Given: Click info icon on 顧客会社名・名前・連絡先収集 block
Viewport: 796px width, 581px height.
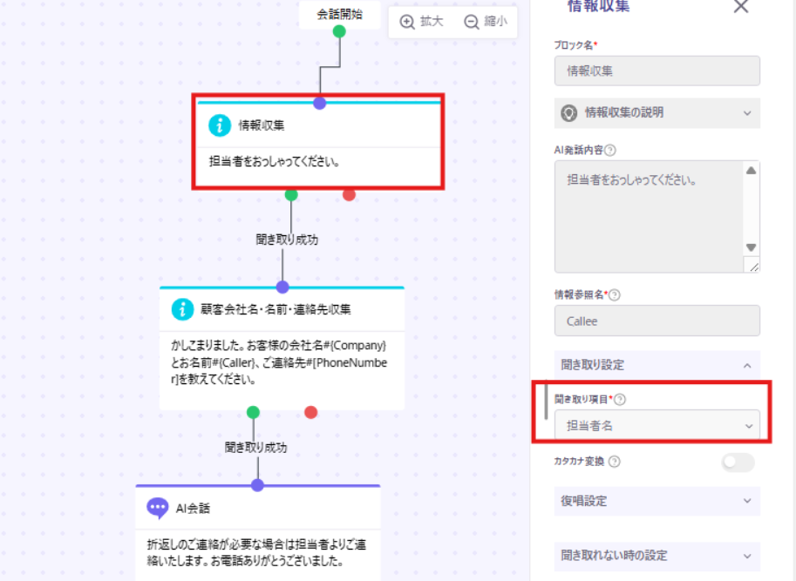Looking at the screenshot, I should tap(182, 308).
